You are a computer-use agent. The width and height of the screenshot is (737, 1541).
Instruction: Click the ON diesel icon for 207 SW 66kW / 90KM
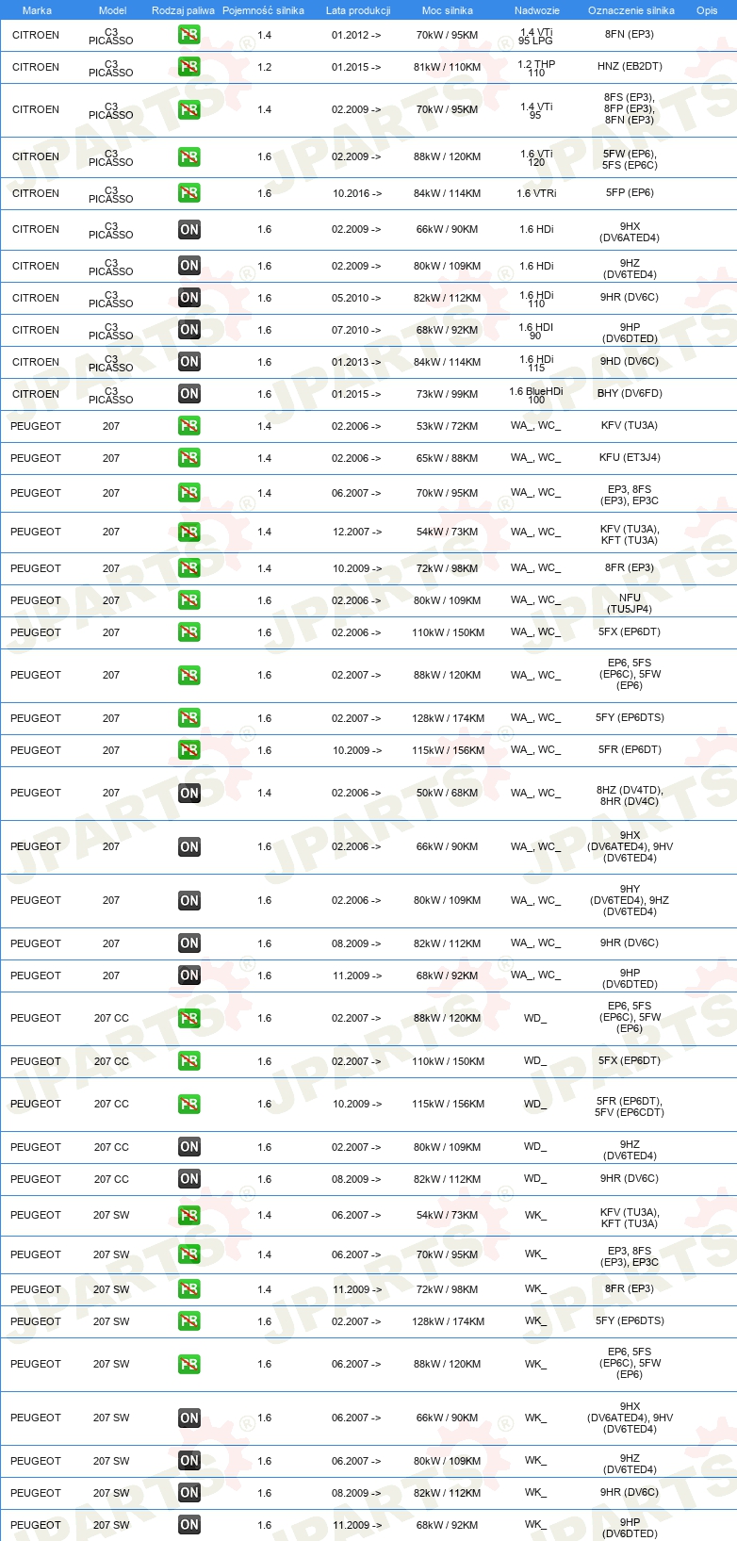pyautogui.click(x=188, y=1418)
